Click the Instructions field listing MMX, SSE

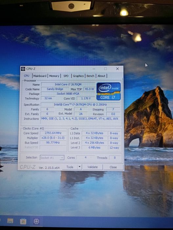click(80, 120)
